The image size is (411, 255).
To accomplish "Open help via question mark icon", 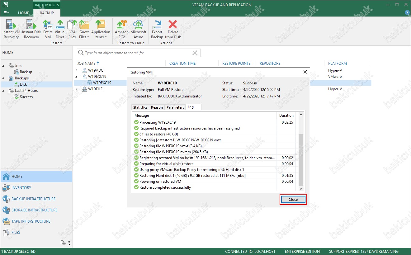I will coord(407,13).
